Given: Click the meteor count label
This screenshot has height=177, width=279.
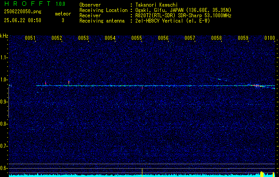Looking at the screenshot, I should coord(63,14).
